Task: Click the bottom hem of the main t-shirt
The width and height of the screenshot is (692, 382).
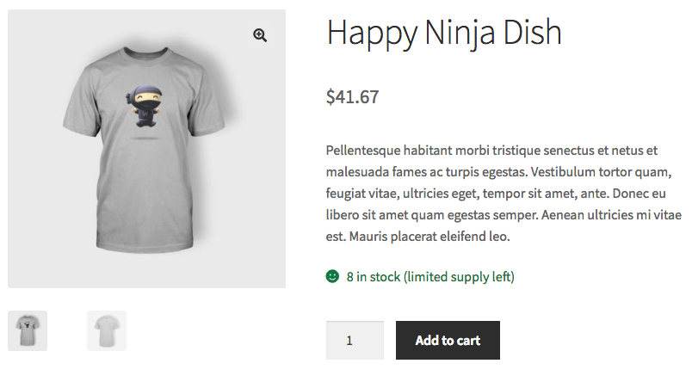Action: 146,245
